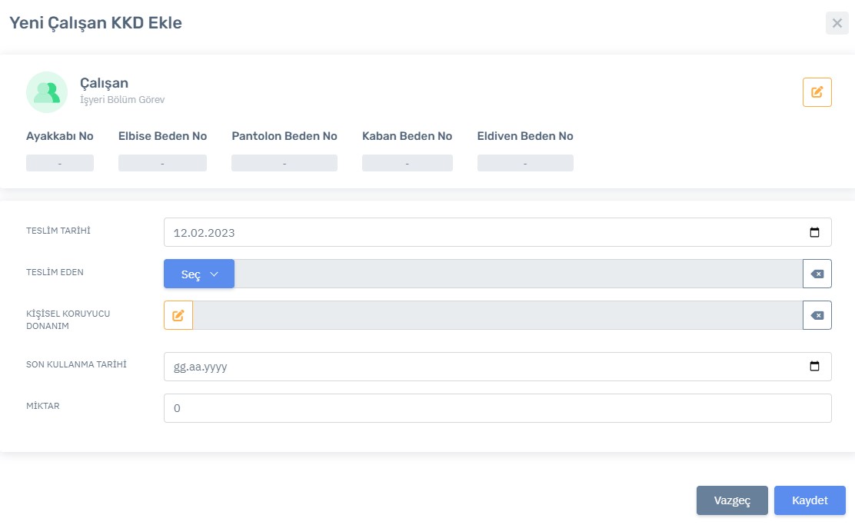Clear the Teslim Eden selection
The width and height of the screenshot is (855, 525).
817,274
